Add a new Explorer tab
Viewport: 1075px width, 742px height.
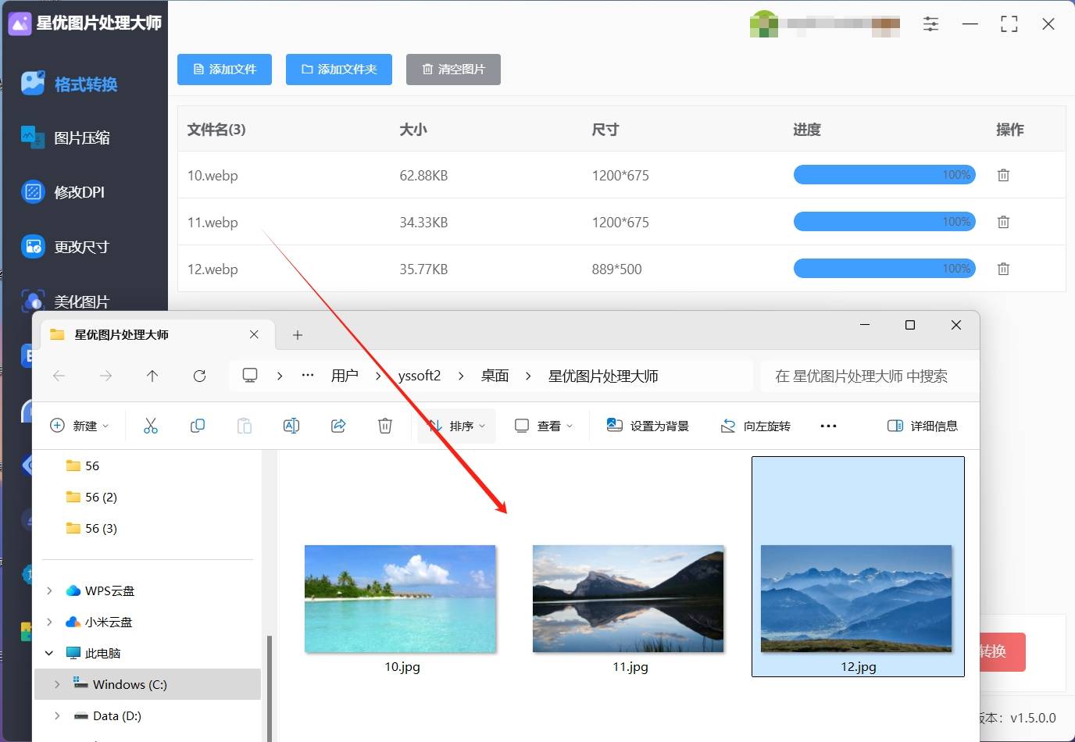pyautogui.click(x=297, y=335)
